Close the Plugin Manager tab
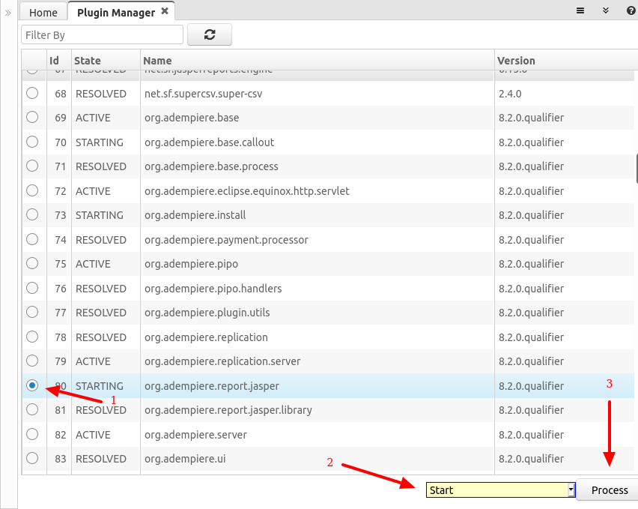 click(165, 12)
